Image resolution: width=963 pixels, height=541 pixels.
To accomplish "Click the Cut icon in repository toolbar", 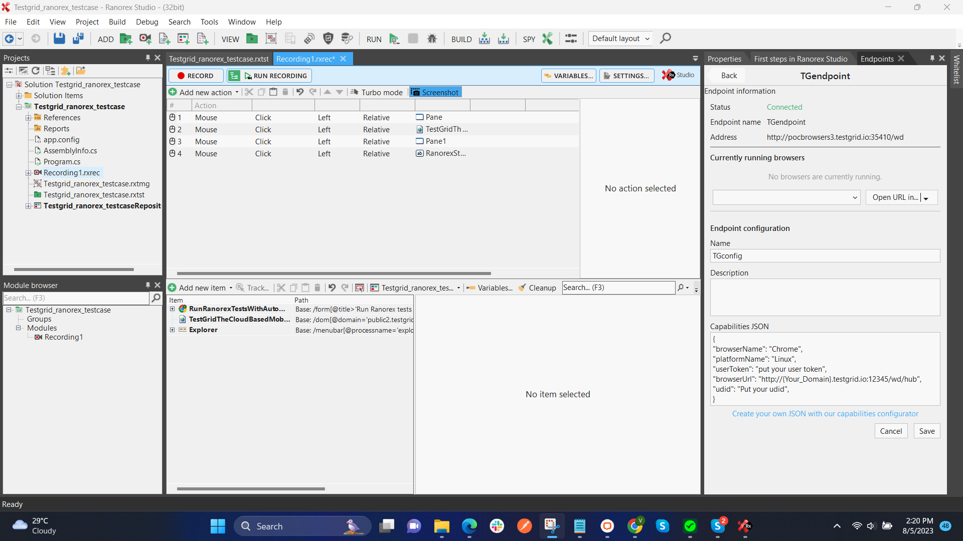I will [281, 288].
